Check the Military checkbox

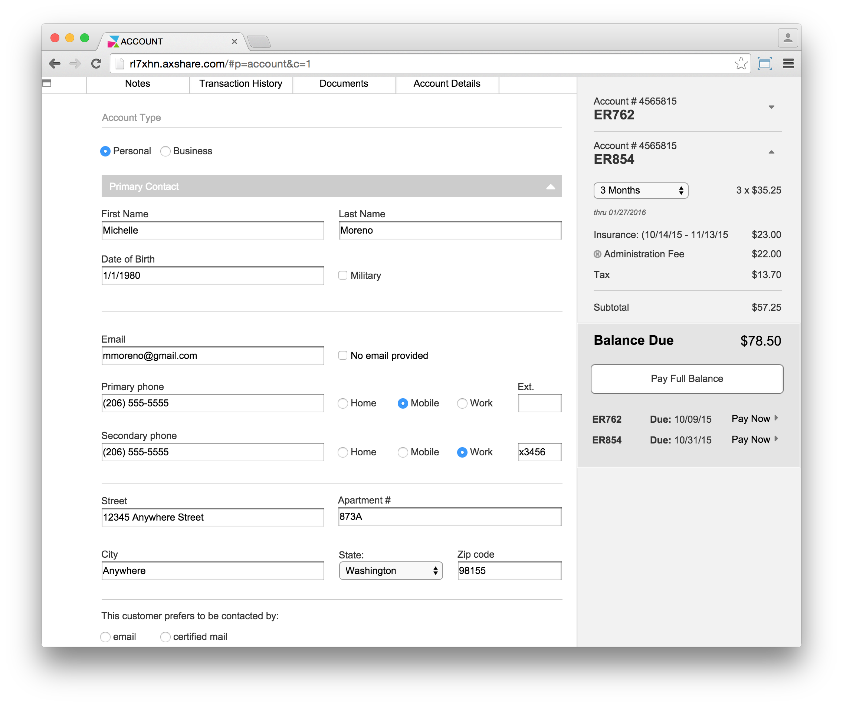click(x=342, y=275)
